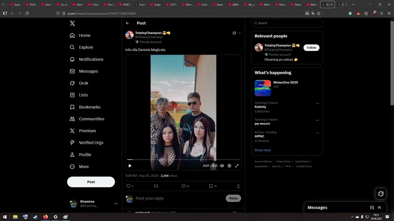Click the floating Grok button
Viewport: 394px width, 221px height.
pyautogui.click(x=381, y=194)
